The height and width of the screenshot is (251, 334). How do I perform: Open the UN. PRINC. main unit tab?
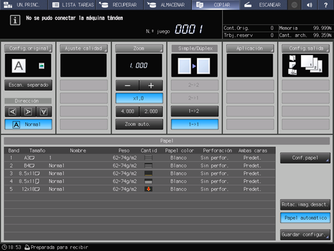[23, 5]
